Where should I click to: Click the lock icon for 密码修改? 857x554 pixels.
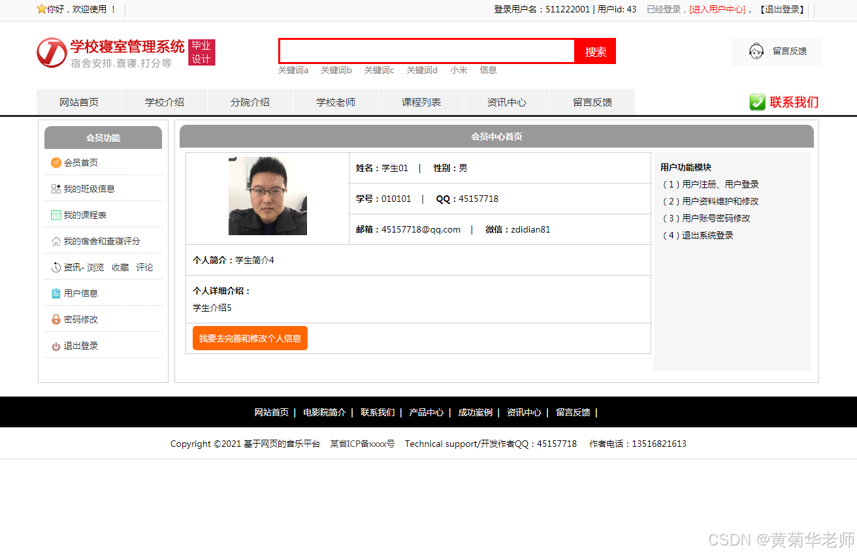coord(56,319)
